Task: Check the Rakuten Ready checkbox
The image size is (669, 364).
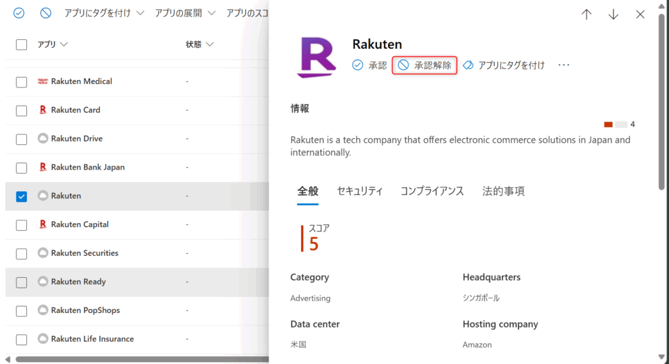Action: pos(22,282)
